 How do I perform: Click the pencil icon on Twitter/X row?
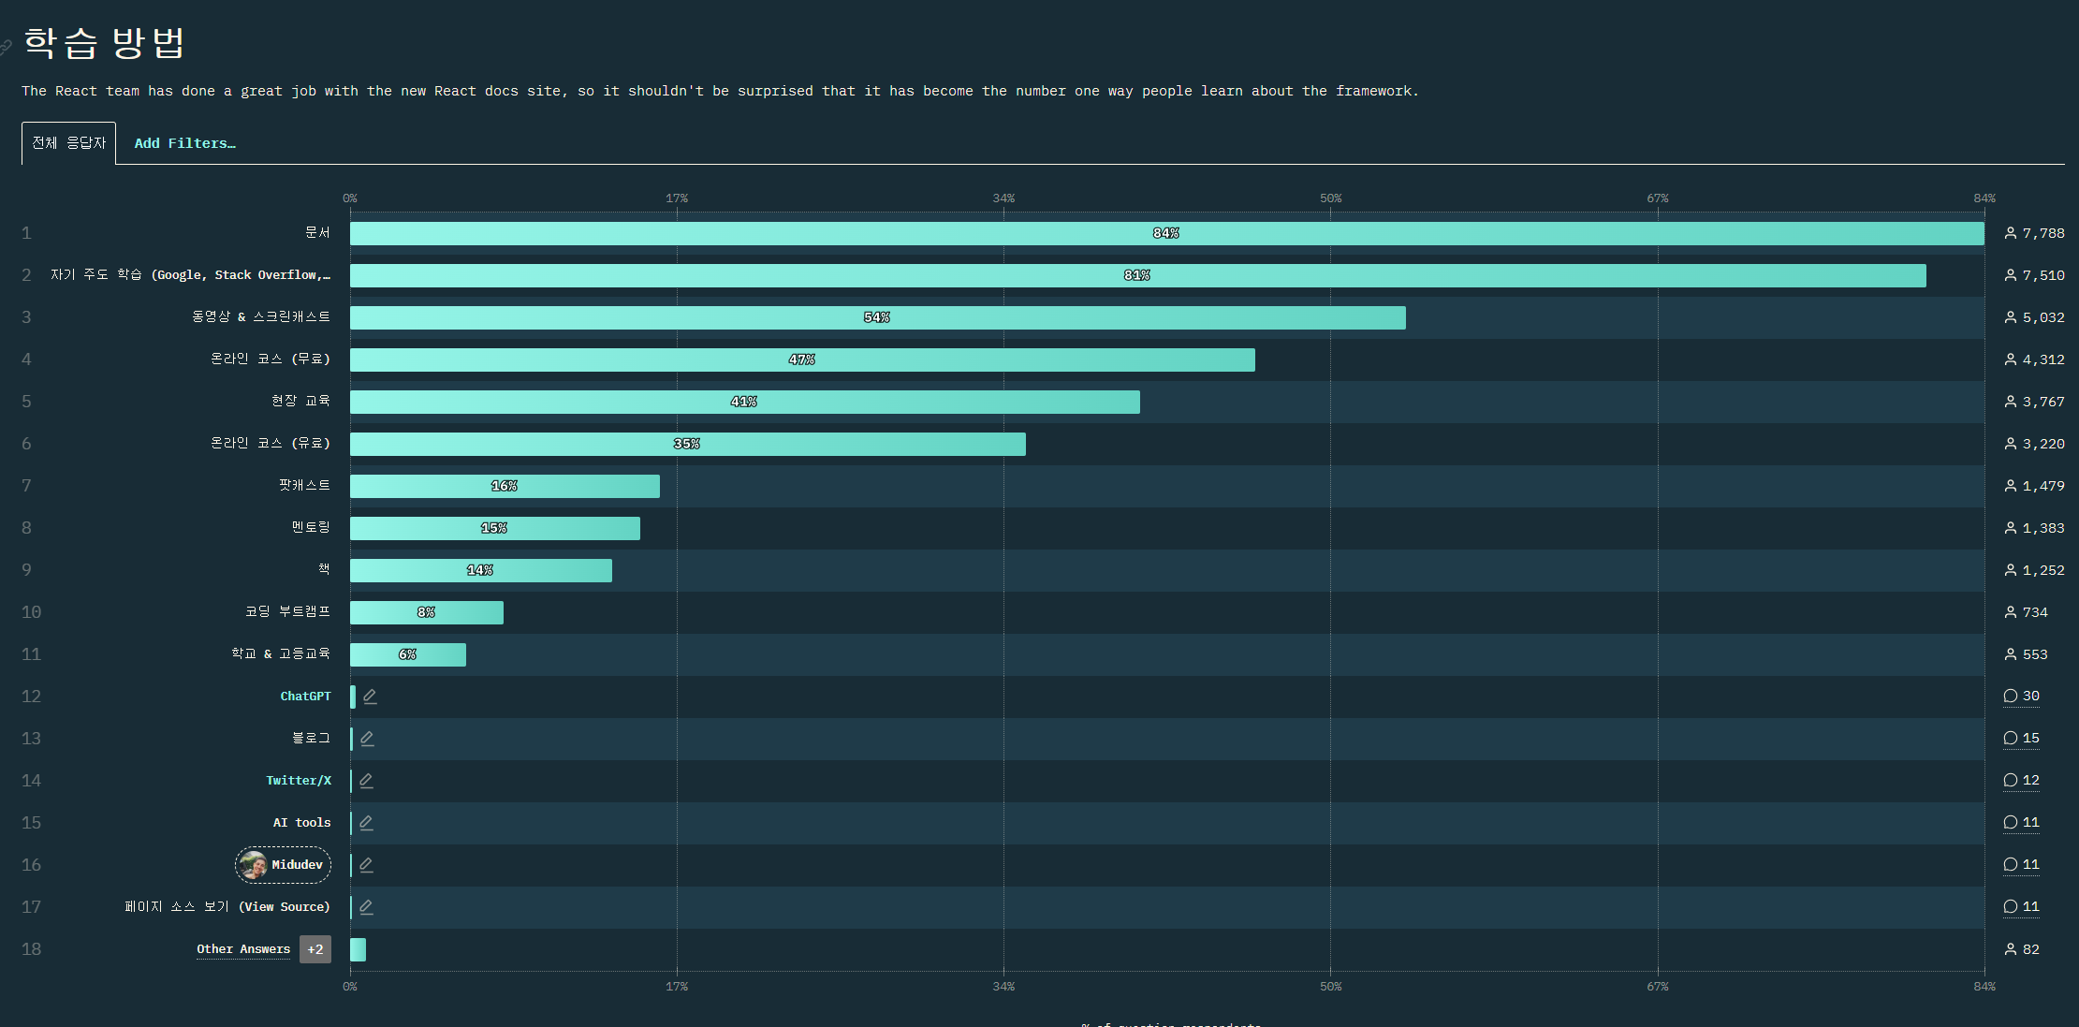click(x=366, y=781)
